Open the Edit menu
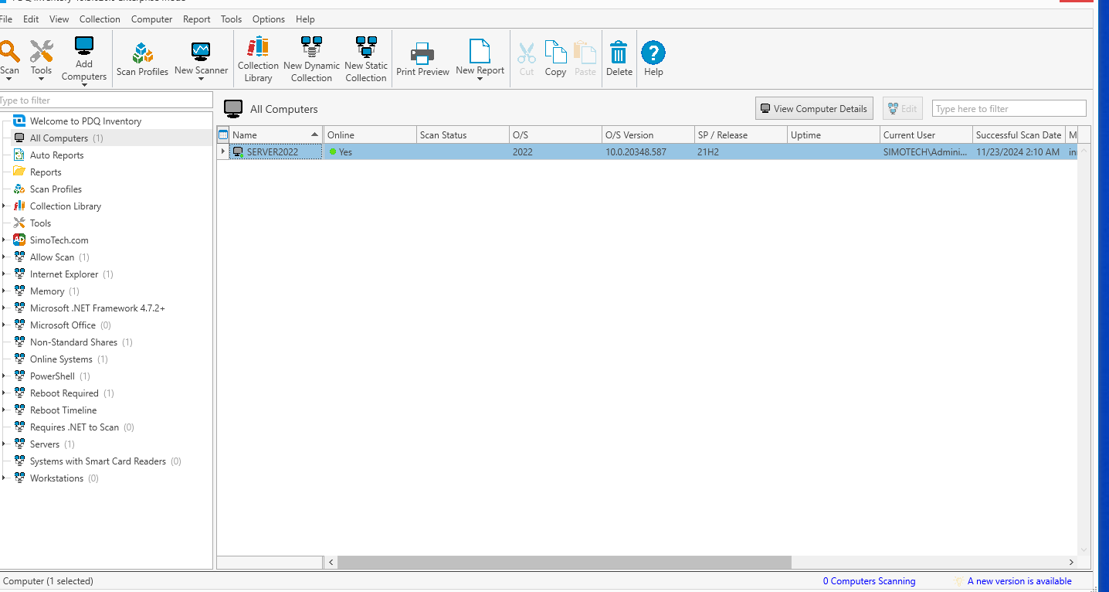Screen dimensions: 1109x592 [x=31, y=19]
